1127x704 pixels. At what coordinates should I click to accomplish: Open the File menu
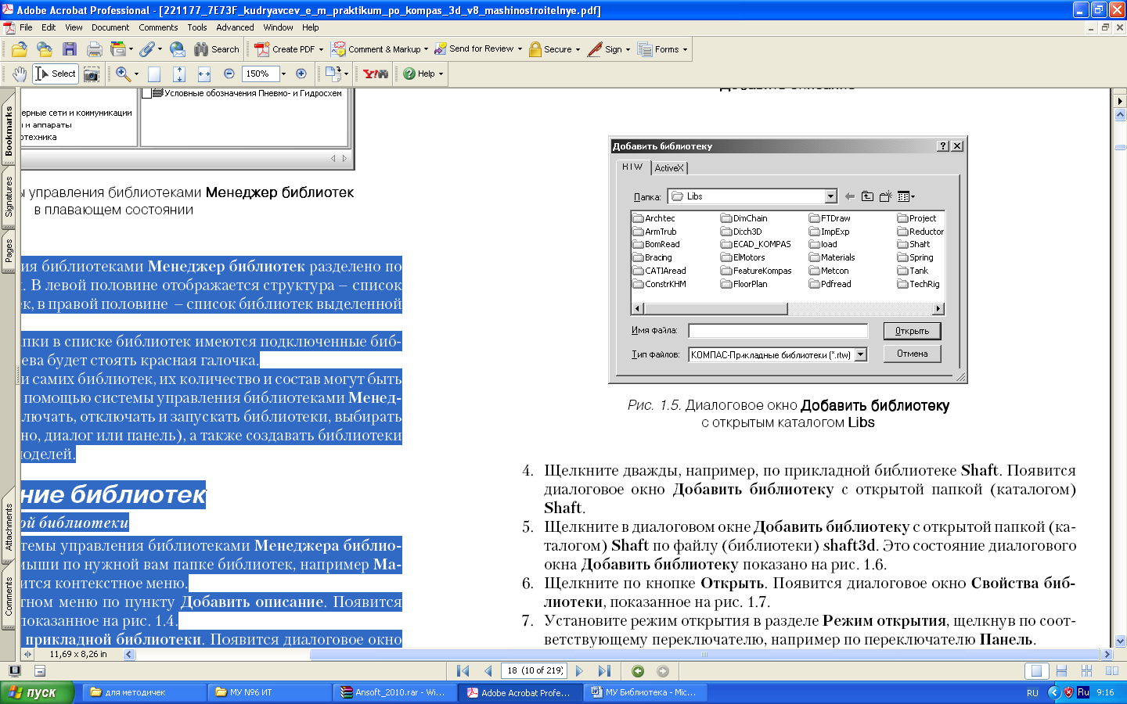coord(26,27)
